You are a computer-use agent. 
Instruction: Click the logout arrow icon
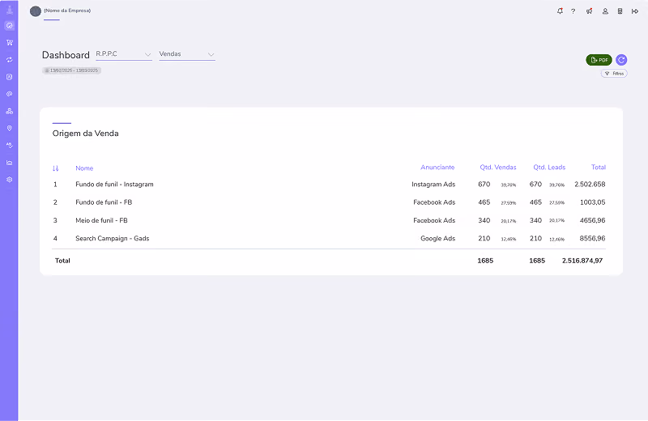[x=635, y=11]
